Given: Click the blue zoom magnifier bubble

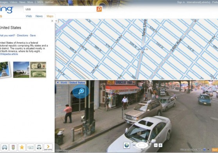Looking at the screenshot, I should click(81, 91).
